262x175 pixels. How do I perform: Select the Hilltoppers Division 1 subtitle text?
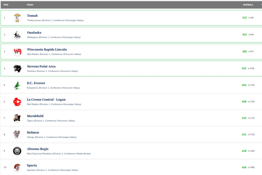54,37
